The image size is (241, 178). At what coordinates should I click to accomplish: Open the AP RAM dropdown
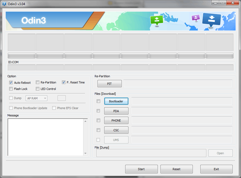36,98
